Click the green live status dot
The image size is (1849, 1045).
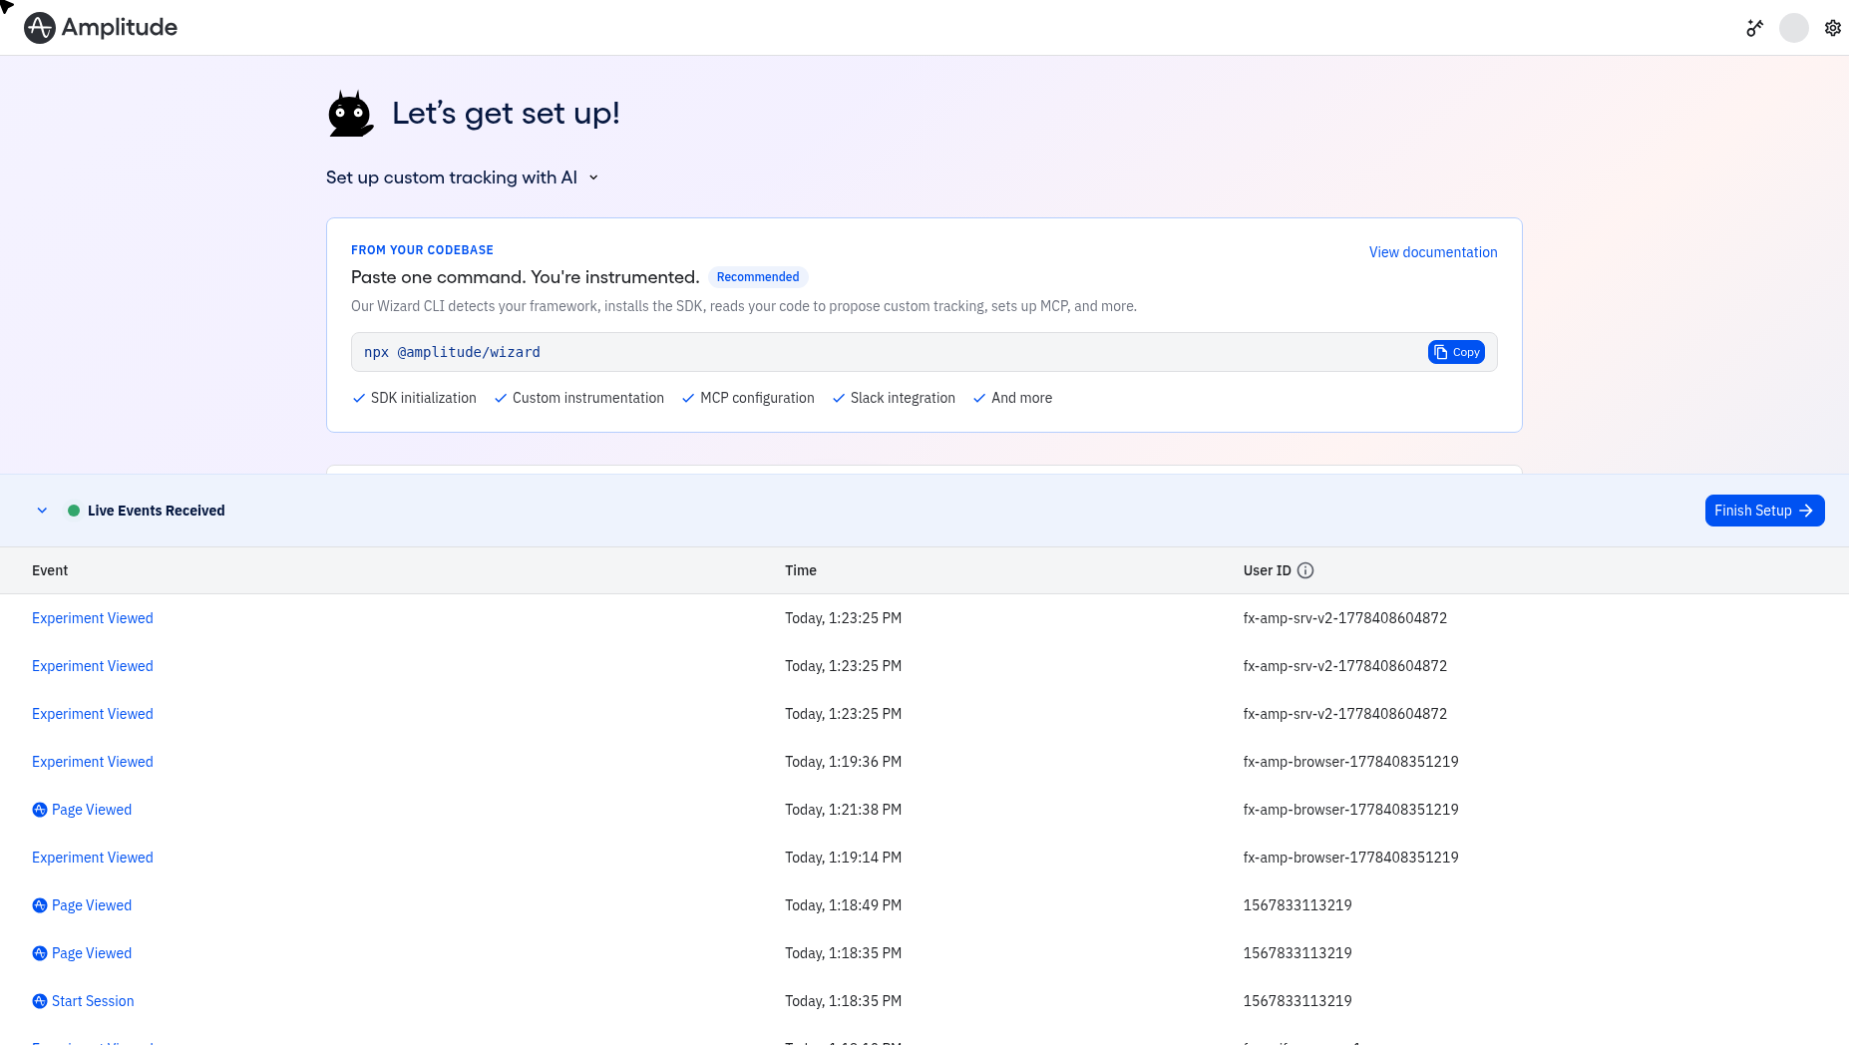[x=74, y=511]
